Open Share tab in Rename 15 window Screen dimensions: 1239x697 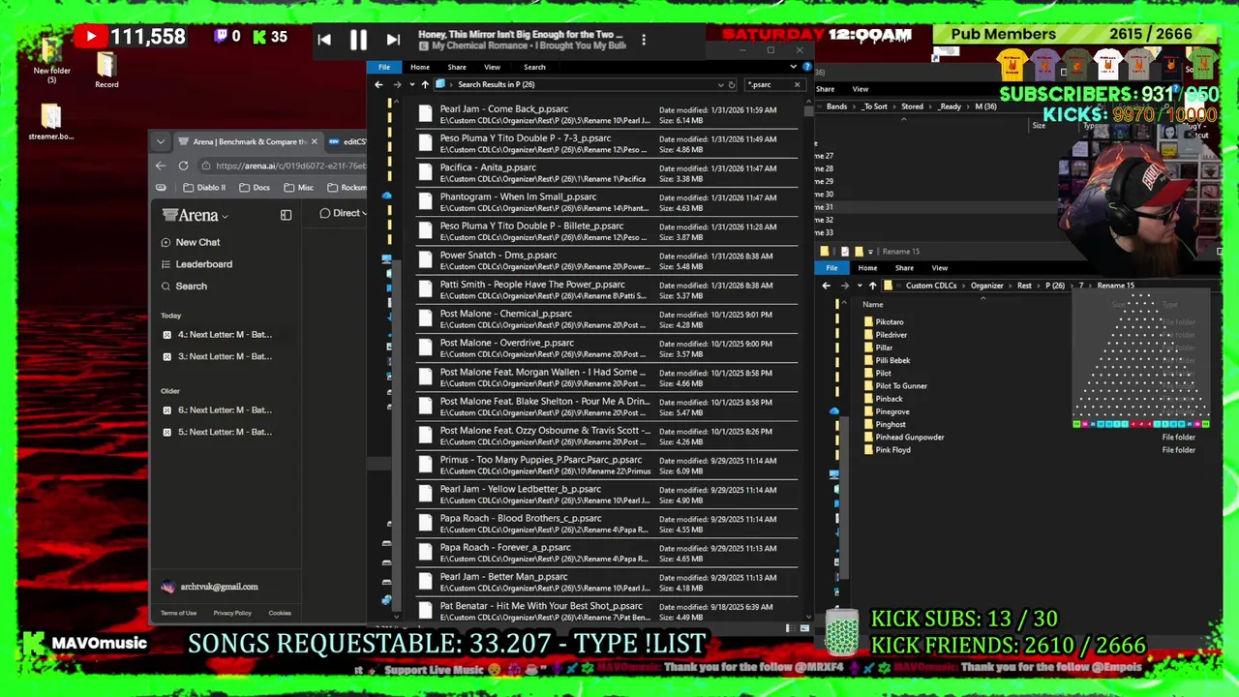904,268
